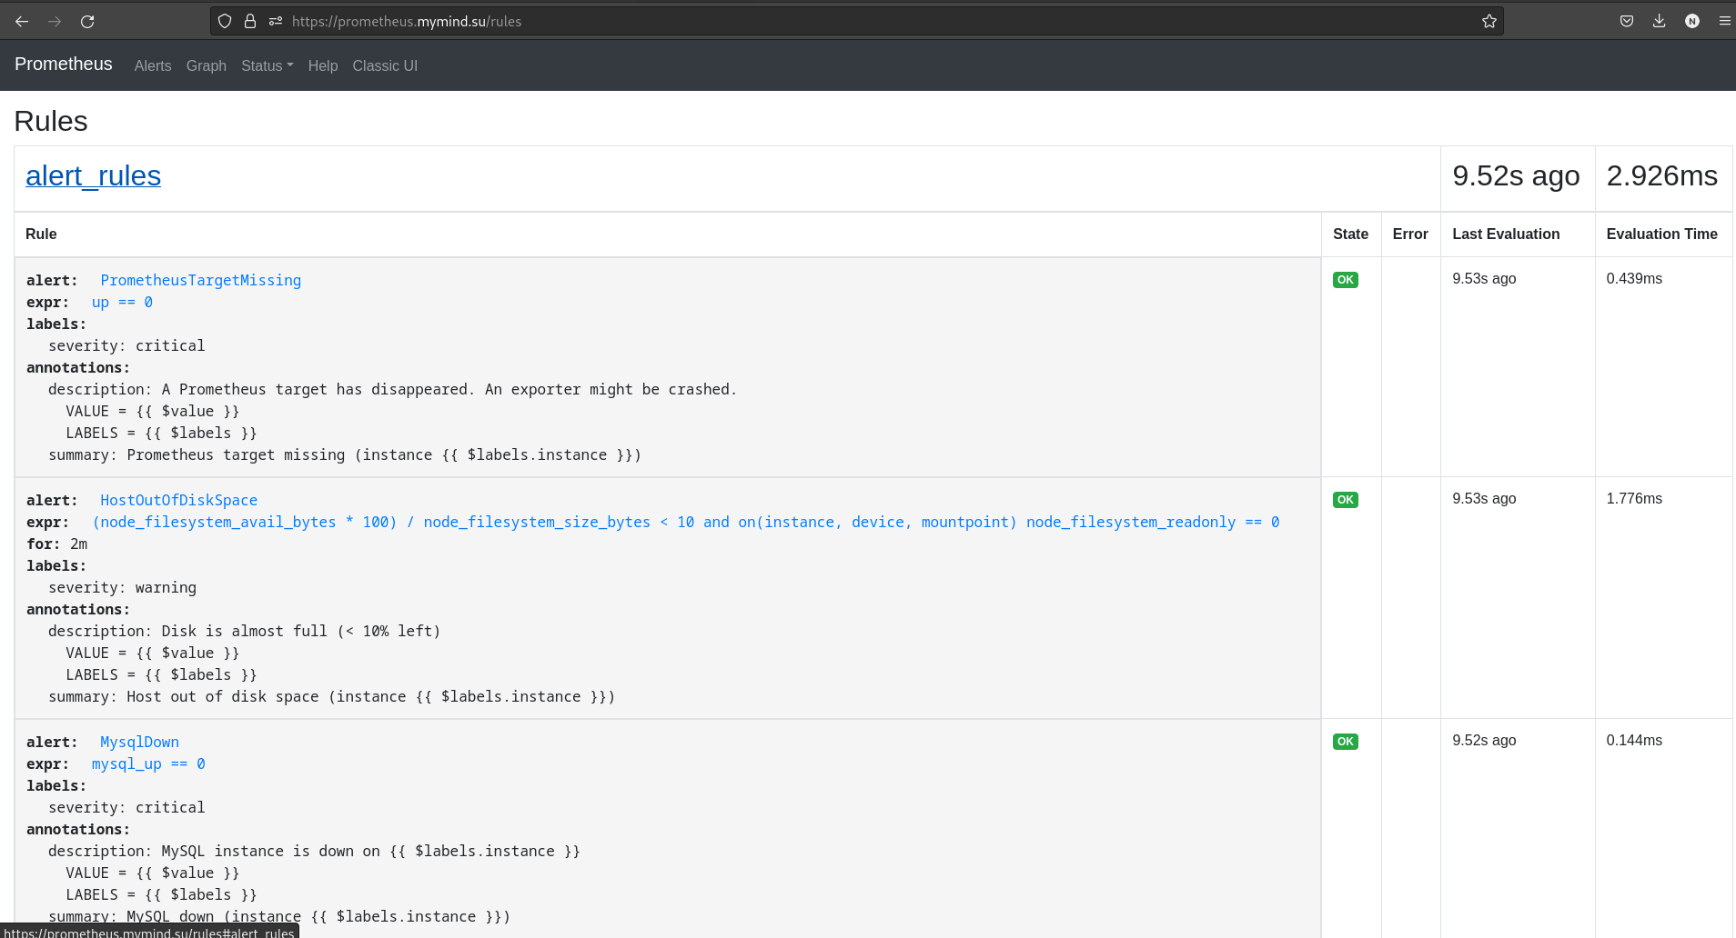Click the 'up == 0' expression link
Image resolution: width=1736 pixels, height=938 pixels.
click(122, 302)
